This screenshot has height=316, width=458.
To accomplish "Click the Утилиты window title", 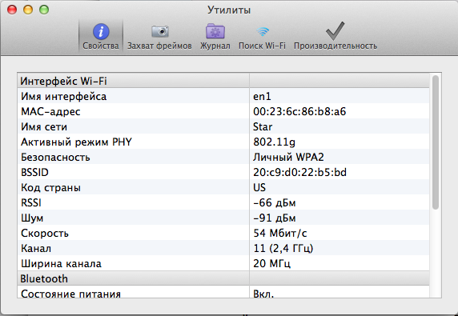I will (x=229, y=10).
